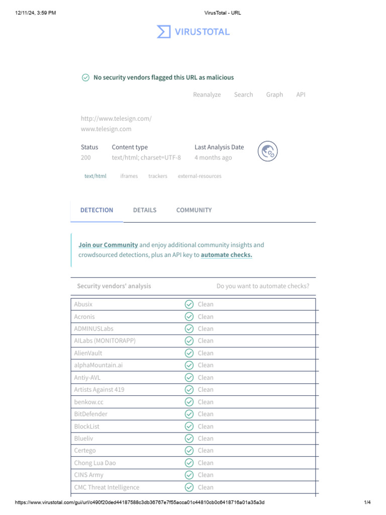Click the URL globe link icon
Screen dimensions: 386x515
[267, 151]
